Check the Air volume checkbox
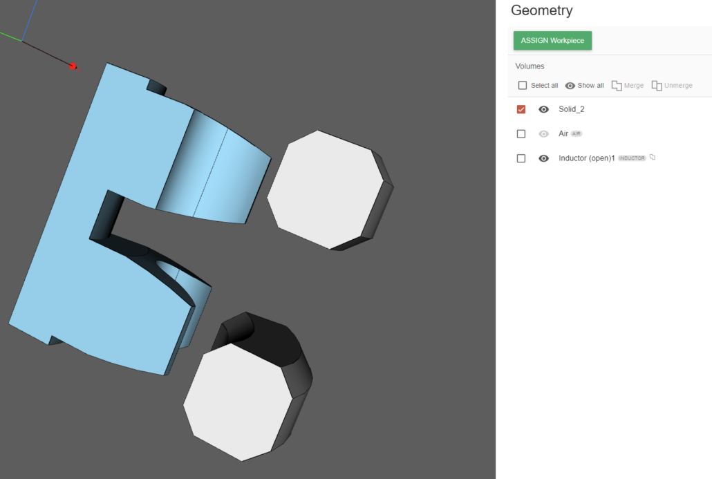 521,134
